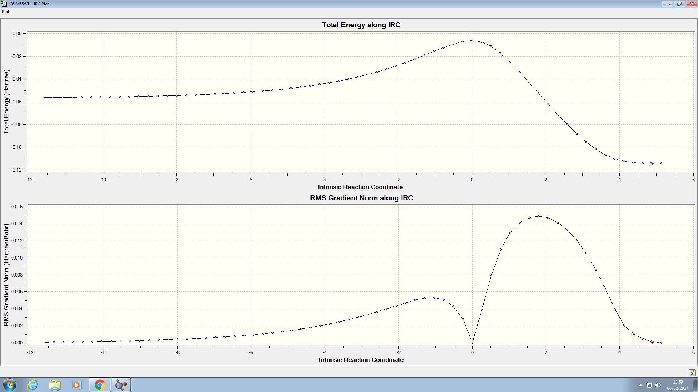Expand hidden system tray icons
The image size is (698, 392).
click(640, 385)
